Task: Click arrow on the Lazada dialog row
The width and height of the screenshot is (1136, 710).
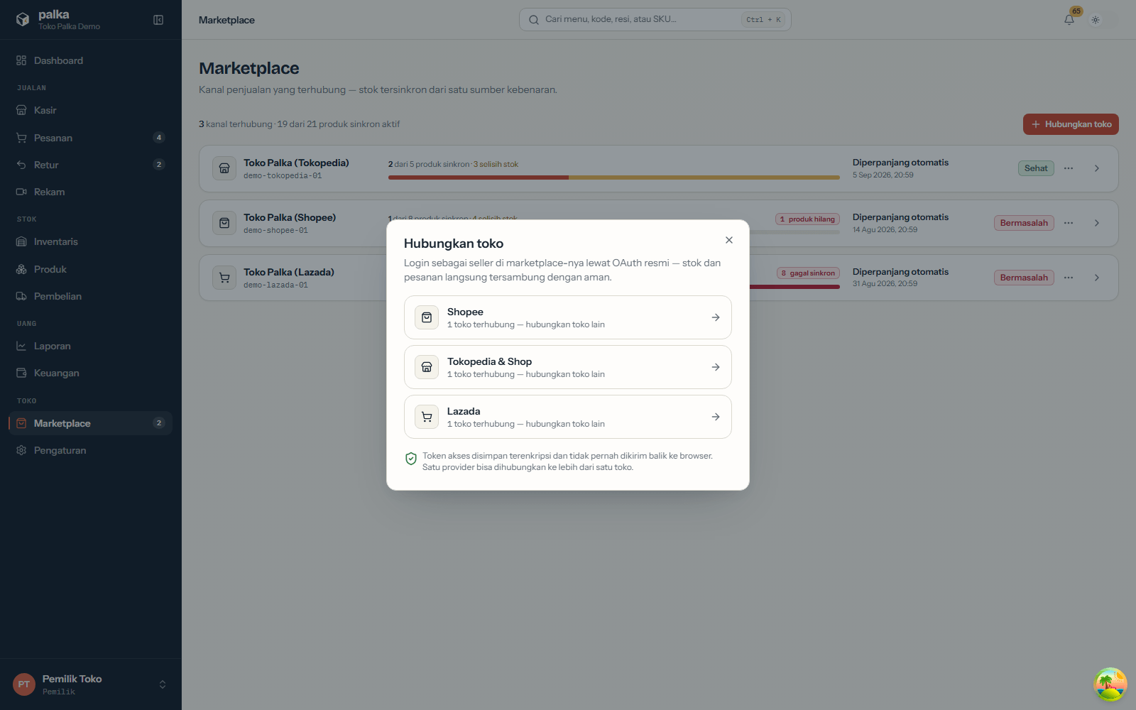Action: coord(716,417)
